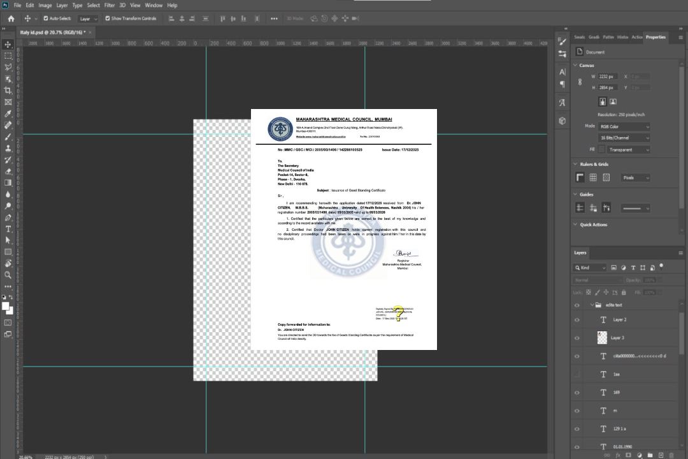Viewport: 688px width, 459px height.
Task: Open the Glyphs panel icon
Action: coord(563,103)
